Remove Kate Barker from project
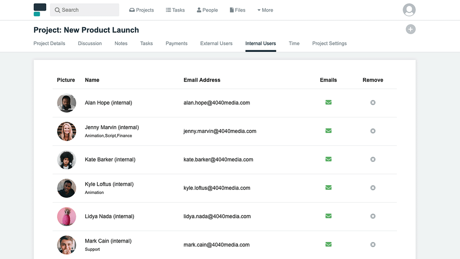The image size is (460, 259). [x=372, y=159]
